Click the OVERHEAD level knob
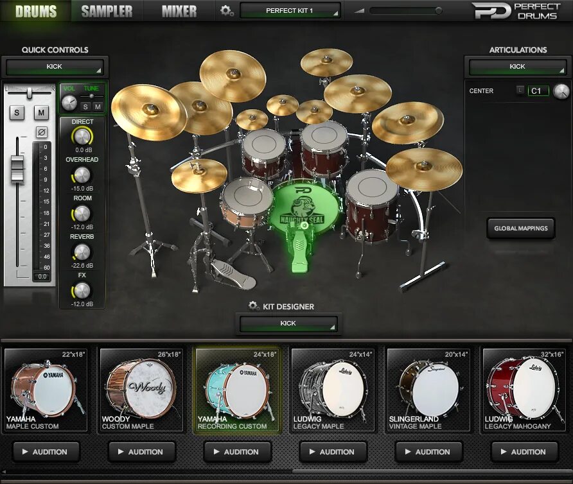This screenshot has width=573, height=484. tap(82, 175)
